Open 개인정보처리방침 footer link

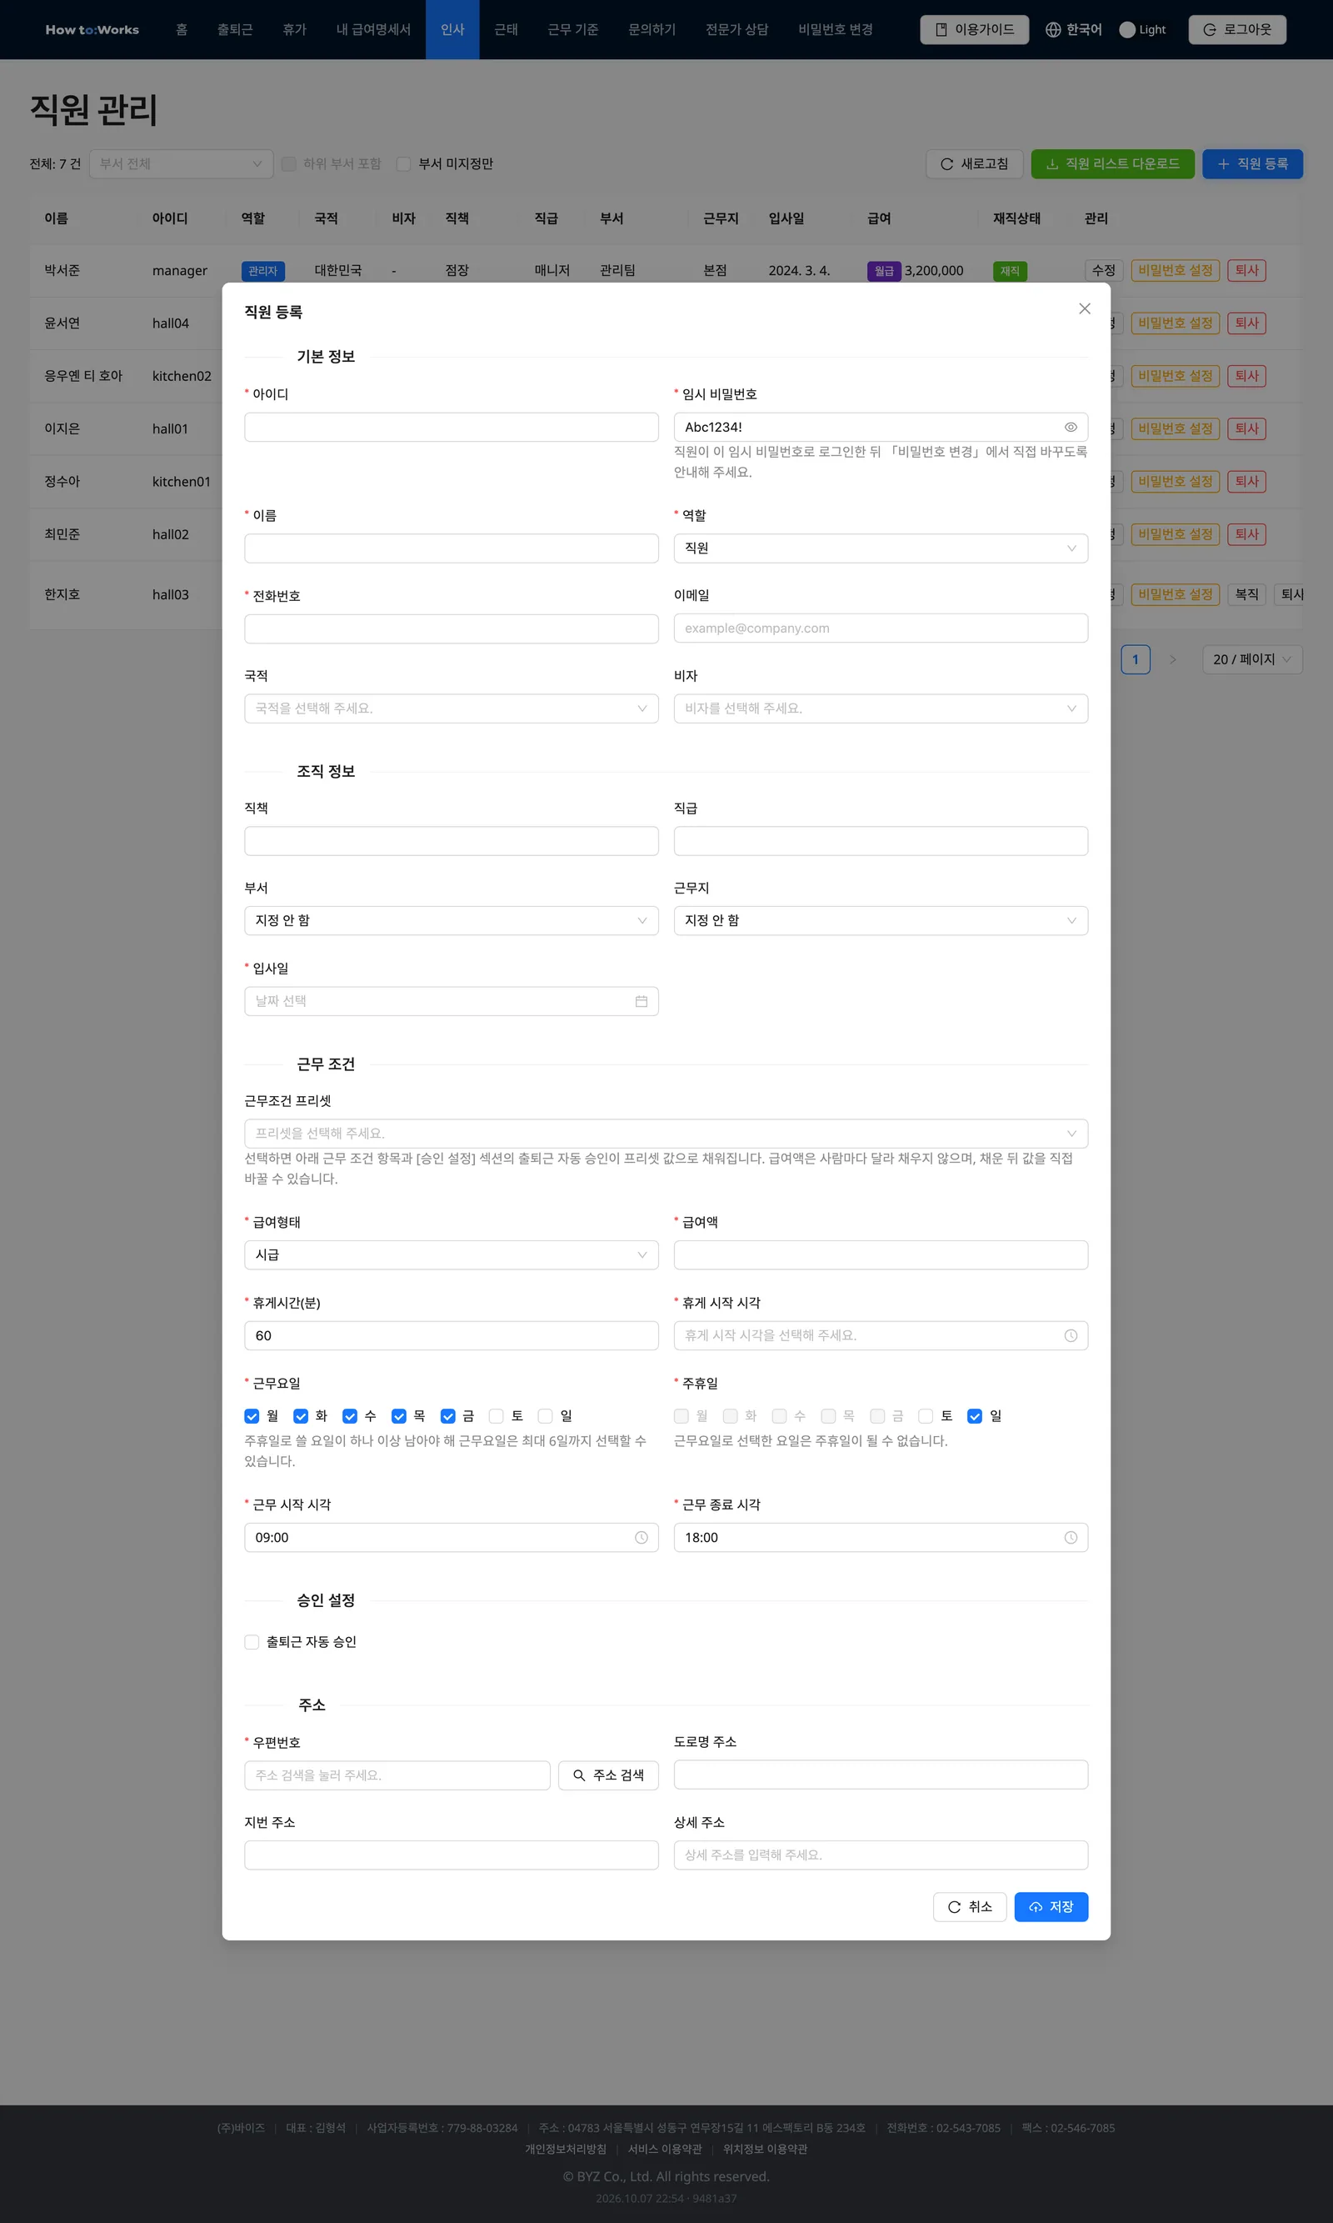click(x=565, y=2149)
